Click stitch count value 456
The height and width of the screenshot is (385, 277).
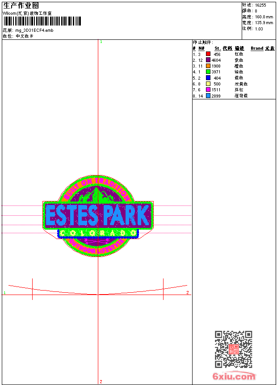[x=217, y=54]
